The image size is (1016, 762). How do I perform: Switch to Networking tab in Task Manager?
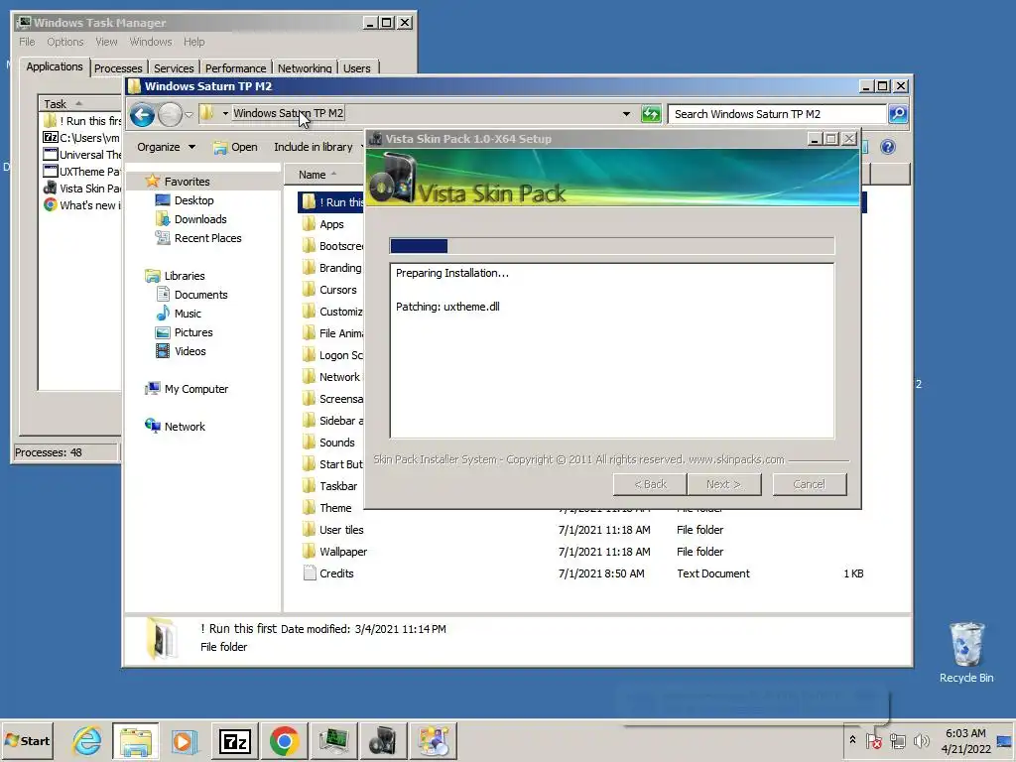[x=305, y=68]
